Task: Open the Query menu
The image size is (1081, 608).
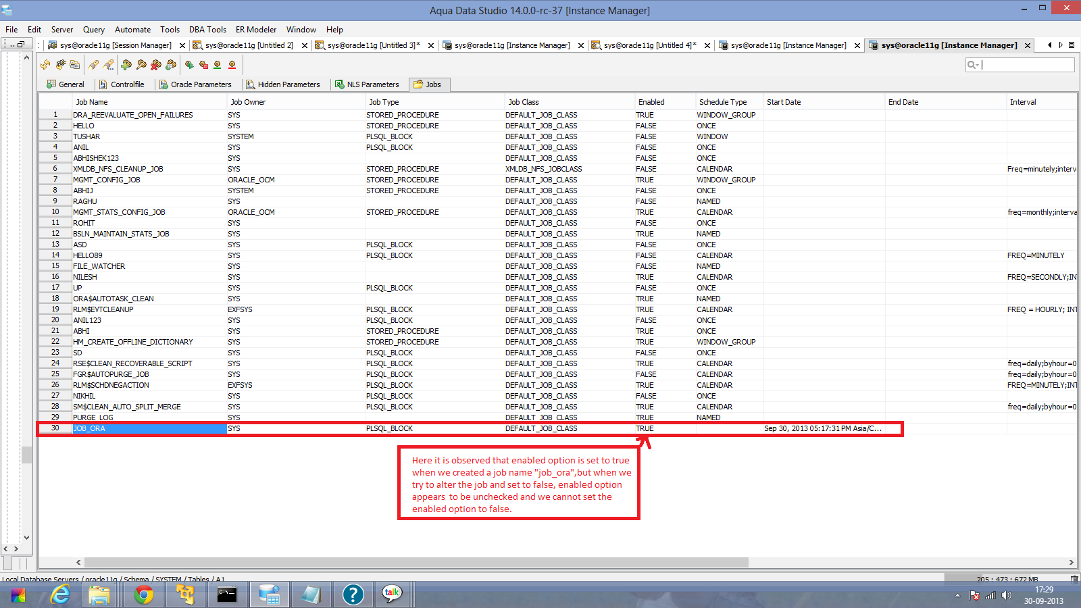Action: (94, 30)
